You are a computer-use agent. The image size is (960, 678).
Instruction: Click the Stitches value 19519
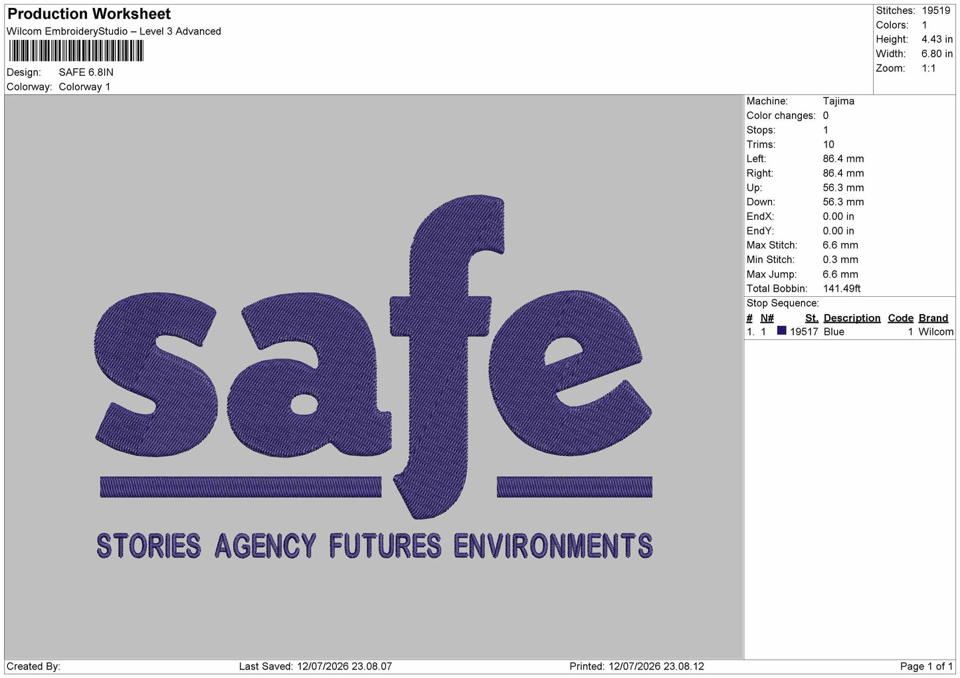tap(935, 11)
